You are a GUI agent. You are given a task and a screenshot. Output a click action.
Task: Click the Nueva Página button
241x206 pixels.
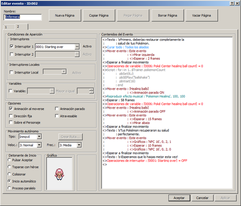point(65,15)
